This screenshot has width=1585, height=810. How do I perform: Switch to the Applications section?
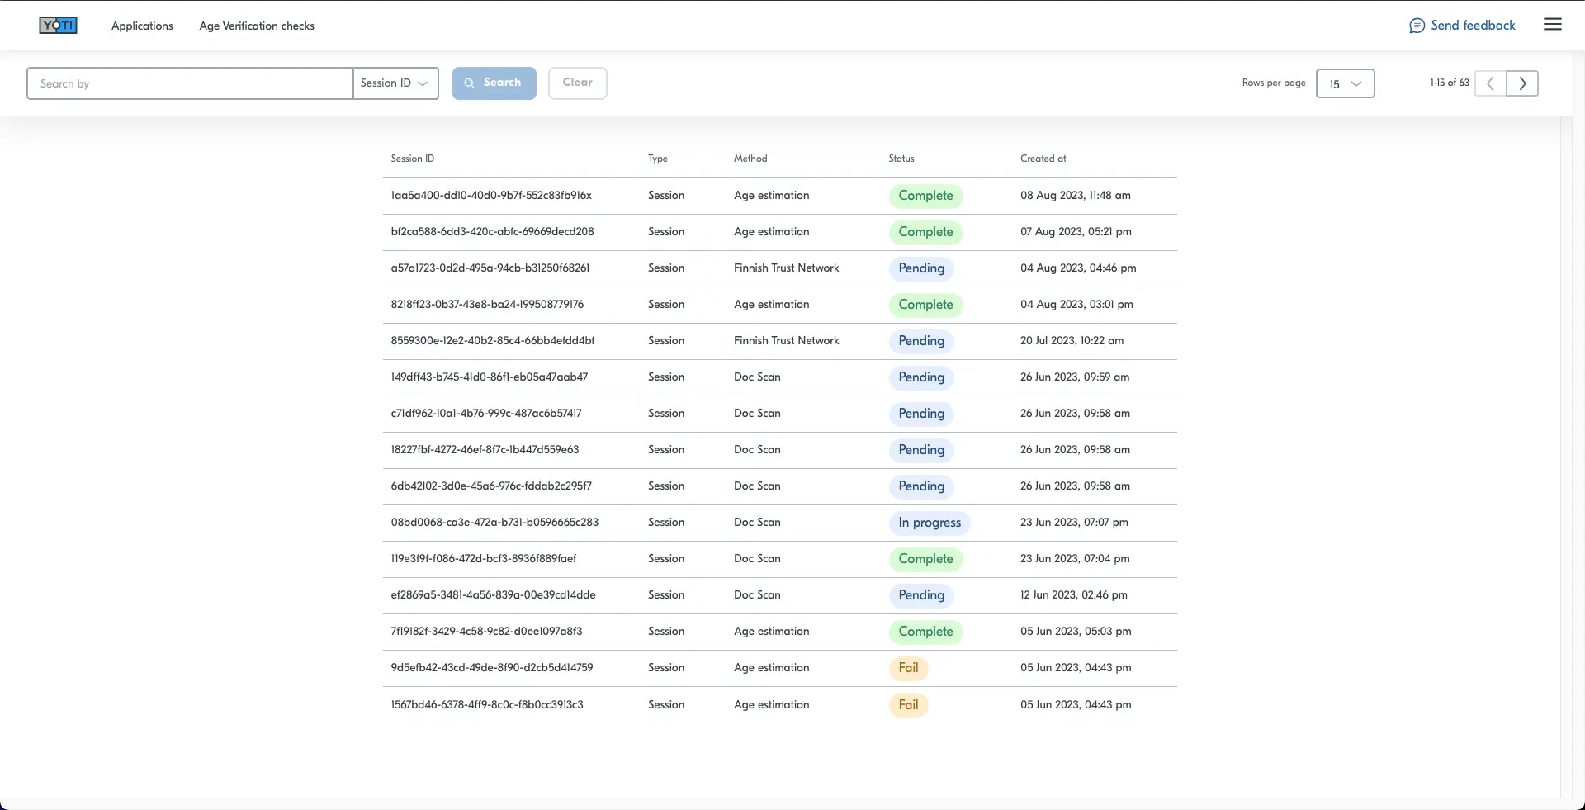coord(141,26)
